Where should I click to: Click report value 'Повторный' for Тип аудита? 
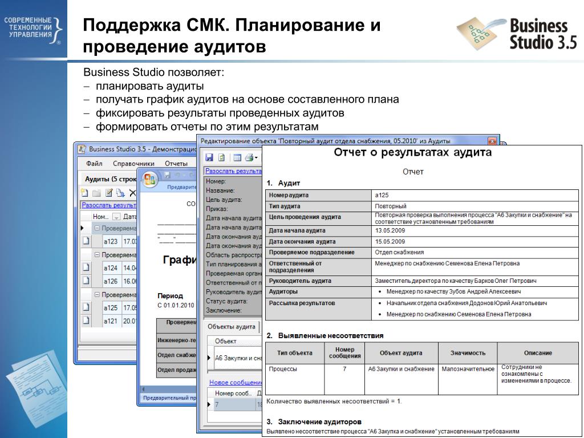pyautogui.click(x=390, y=206)
